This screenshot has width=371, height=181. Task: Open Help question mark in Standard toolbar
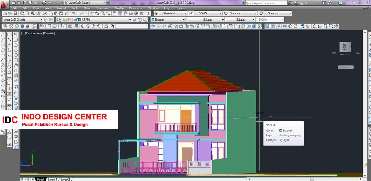[x=149, y=13]
